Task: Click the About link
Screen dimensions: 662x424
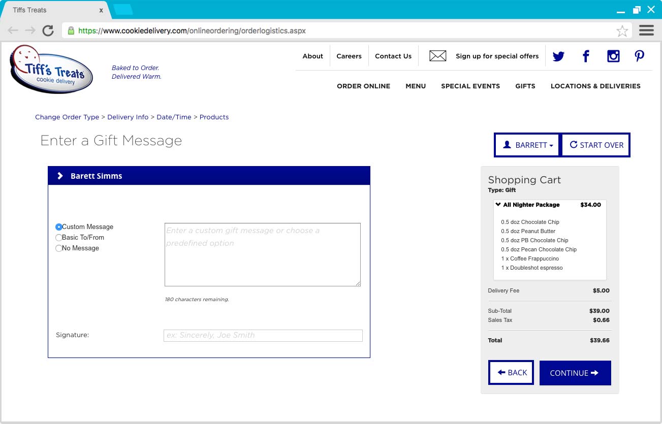Action: [x=312, y=56]
